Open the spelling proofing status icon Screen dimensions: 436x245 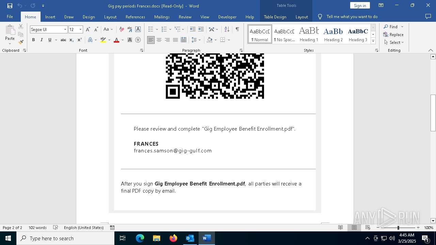pyautogui.click(x=56, y=228)
